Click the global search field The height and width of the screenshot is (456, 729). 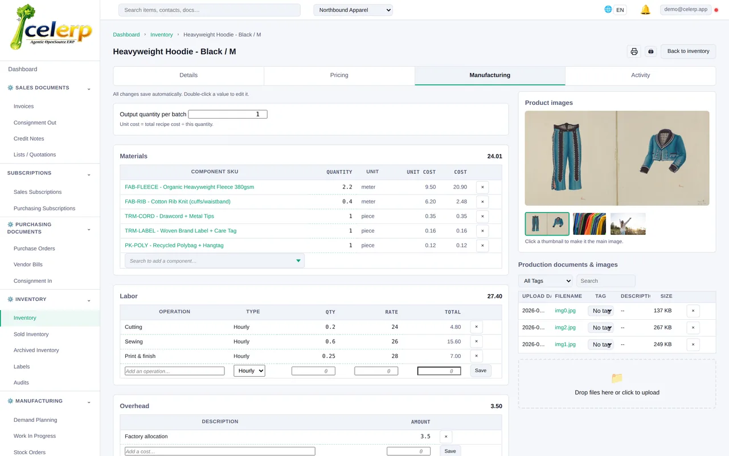(209, 10)
